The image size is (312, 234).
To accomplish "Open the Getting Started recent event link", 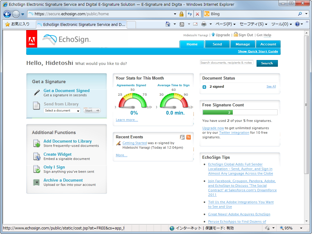I will tap(134, 143).
